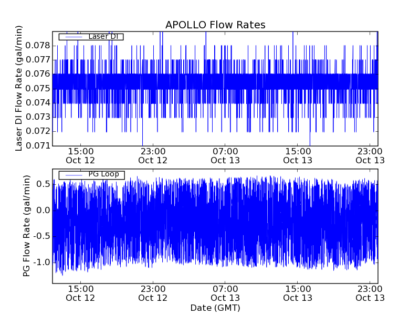Select the PG Loop legend entry
420x315 pixels.
[x=91, y=175]
